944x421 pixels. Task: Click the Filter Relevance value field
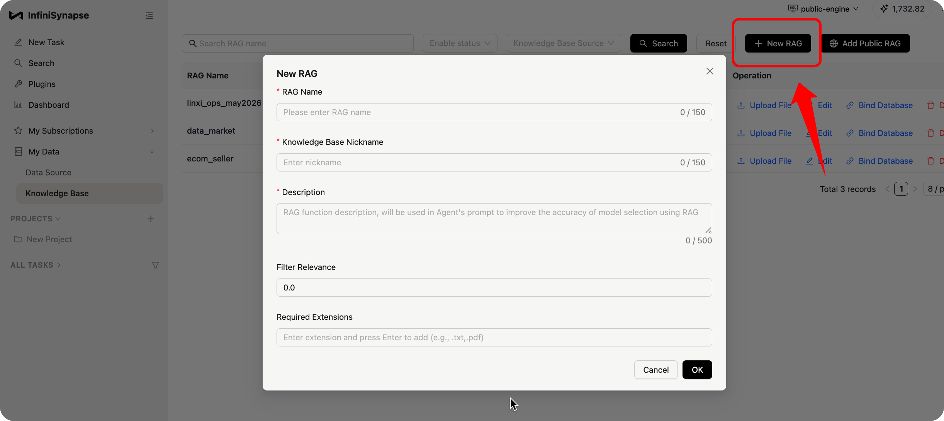click(494, 287)
